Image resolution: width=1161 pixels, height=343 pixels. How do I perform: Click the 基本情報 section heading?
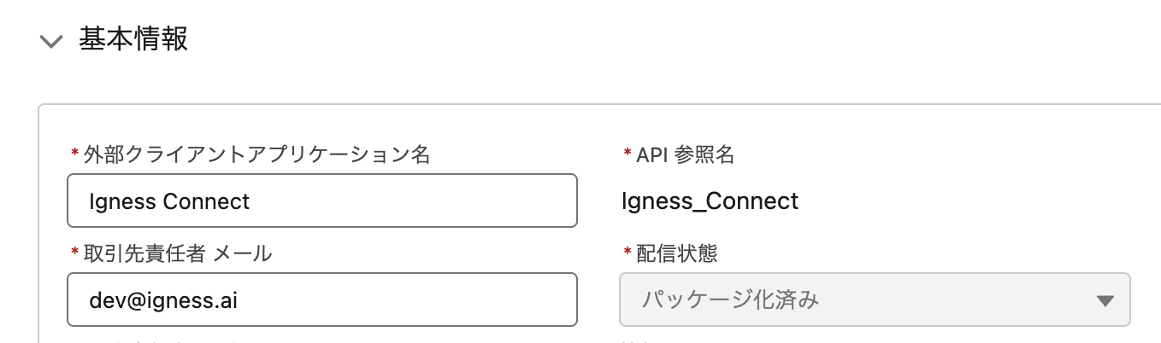(133, 40)
